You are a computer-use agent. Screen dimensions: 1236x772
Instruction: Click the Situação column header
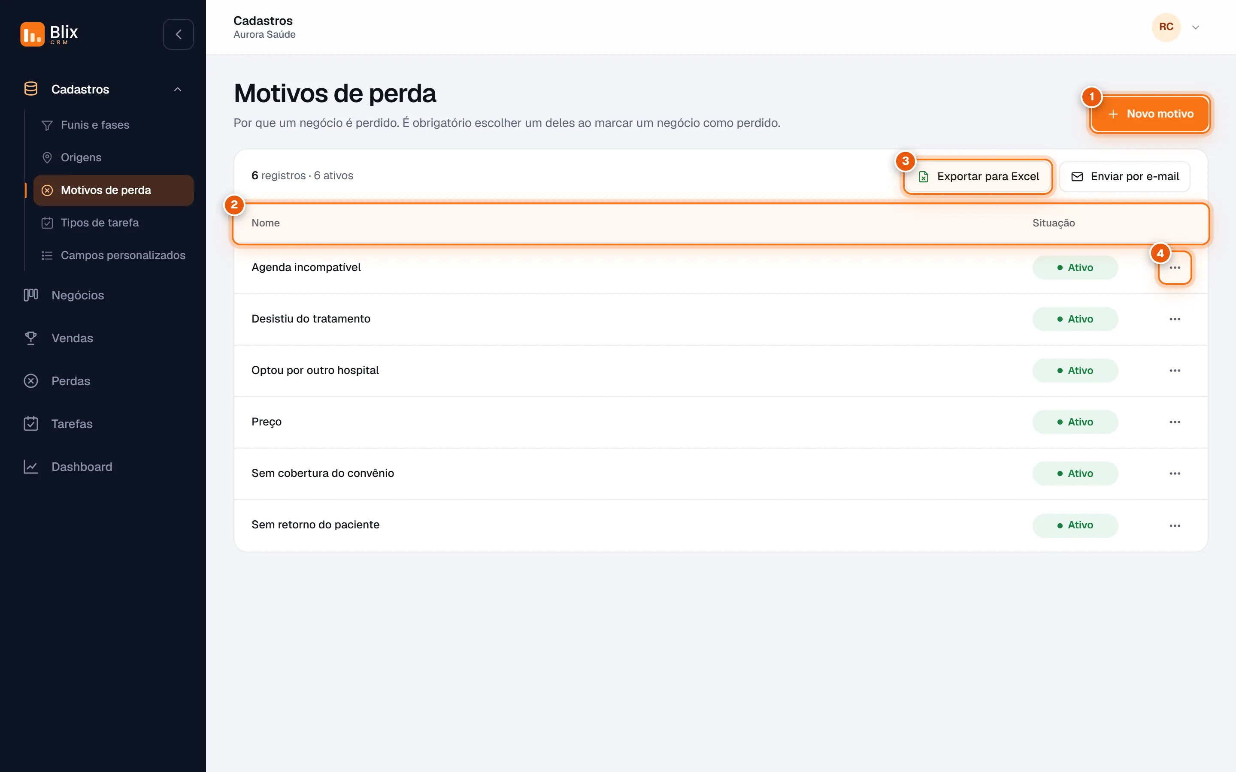pos(1054,223)
